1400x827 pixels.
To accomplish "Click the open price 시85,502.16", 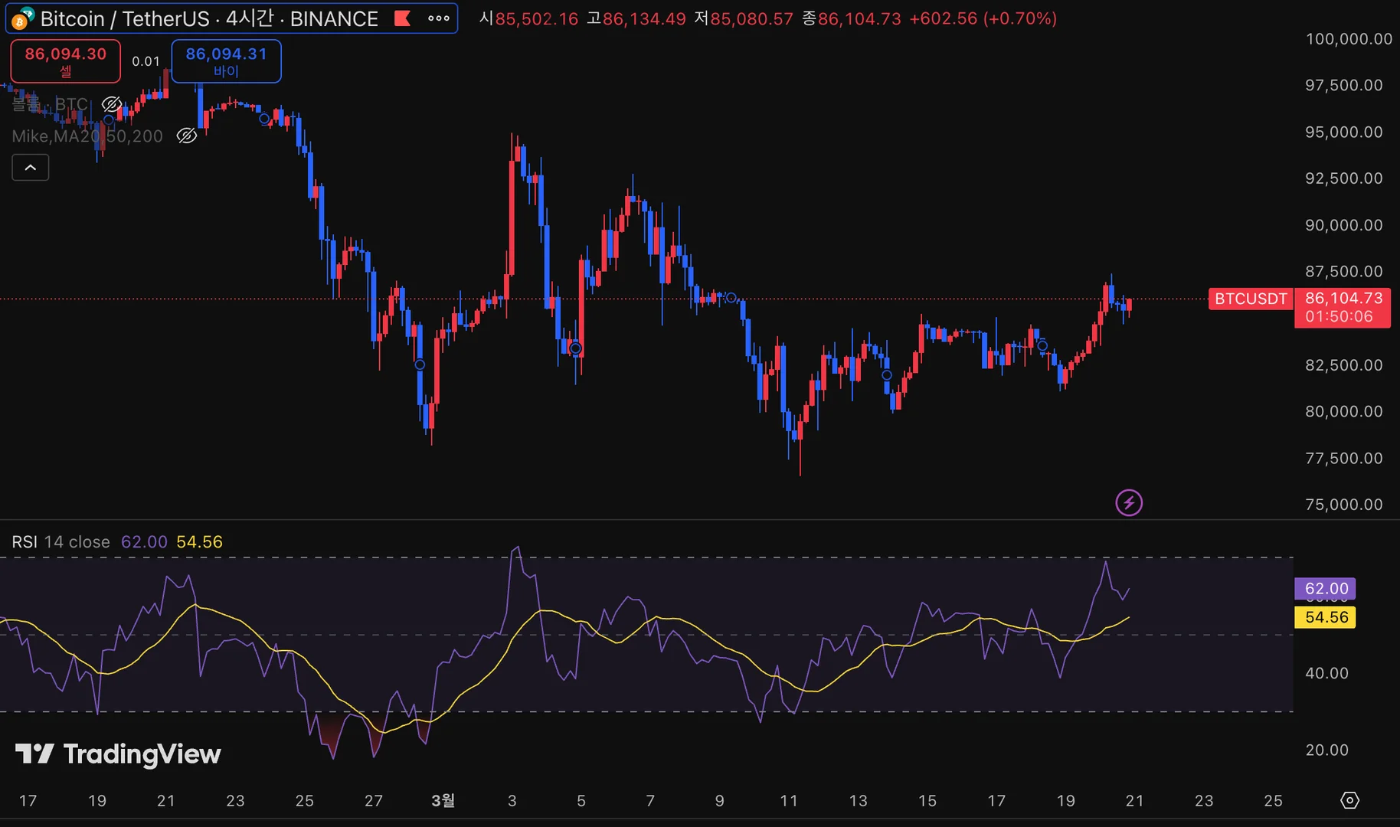I will [x=528, y=18].
